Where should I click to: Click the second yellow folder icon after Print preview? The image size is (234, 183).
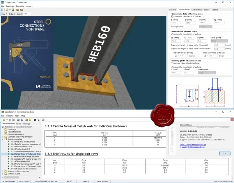coord(30,120)
